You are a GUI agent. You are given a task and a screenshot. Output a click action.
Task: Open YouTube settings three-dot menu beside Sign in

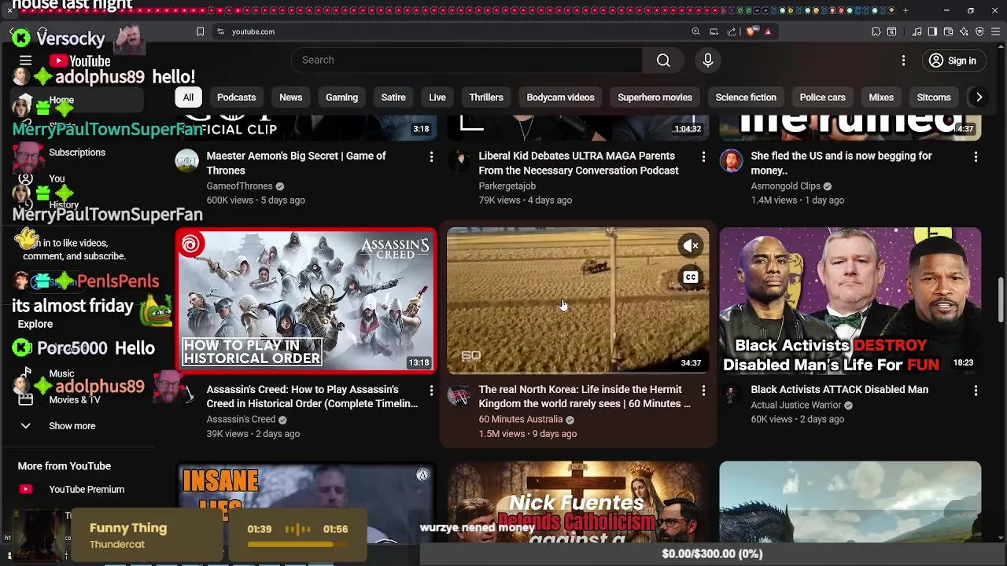903,61
